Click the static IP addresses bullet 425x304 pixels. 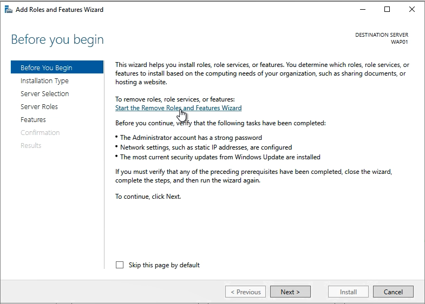point(204,147)
